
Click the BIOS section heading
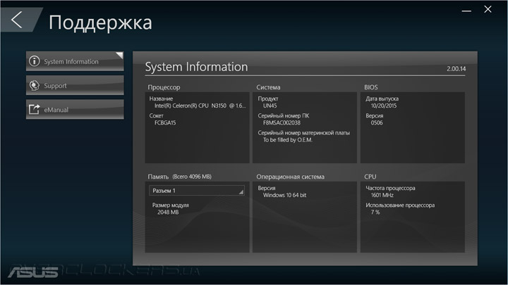pyautogui.click(x=371, y=87)
